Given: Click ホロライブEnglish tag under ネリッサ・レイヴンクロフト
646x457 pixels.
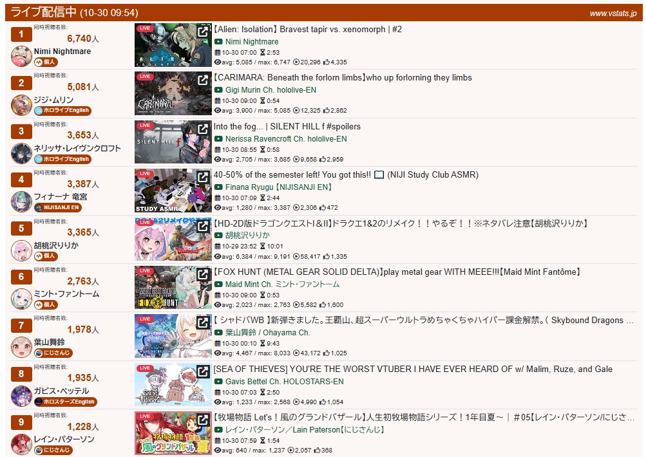Looking at the screenshot, I should pos(62,159).
